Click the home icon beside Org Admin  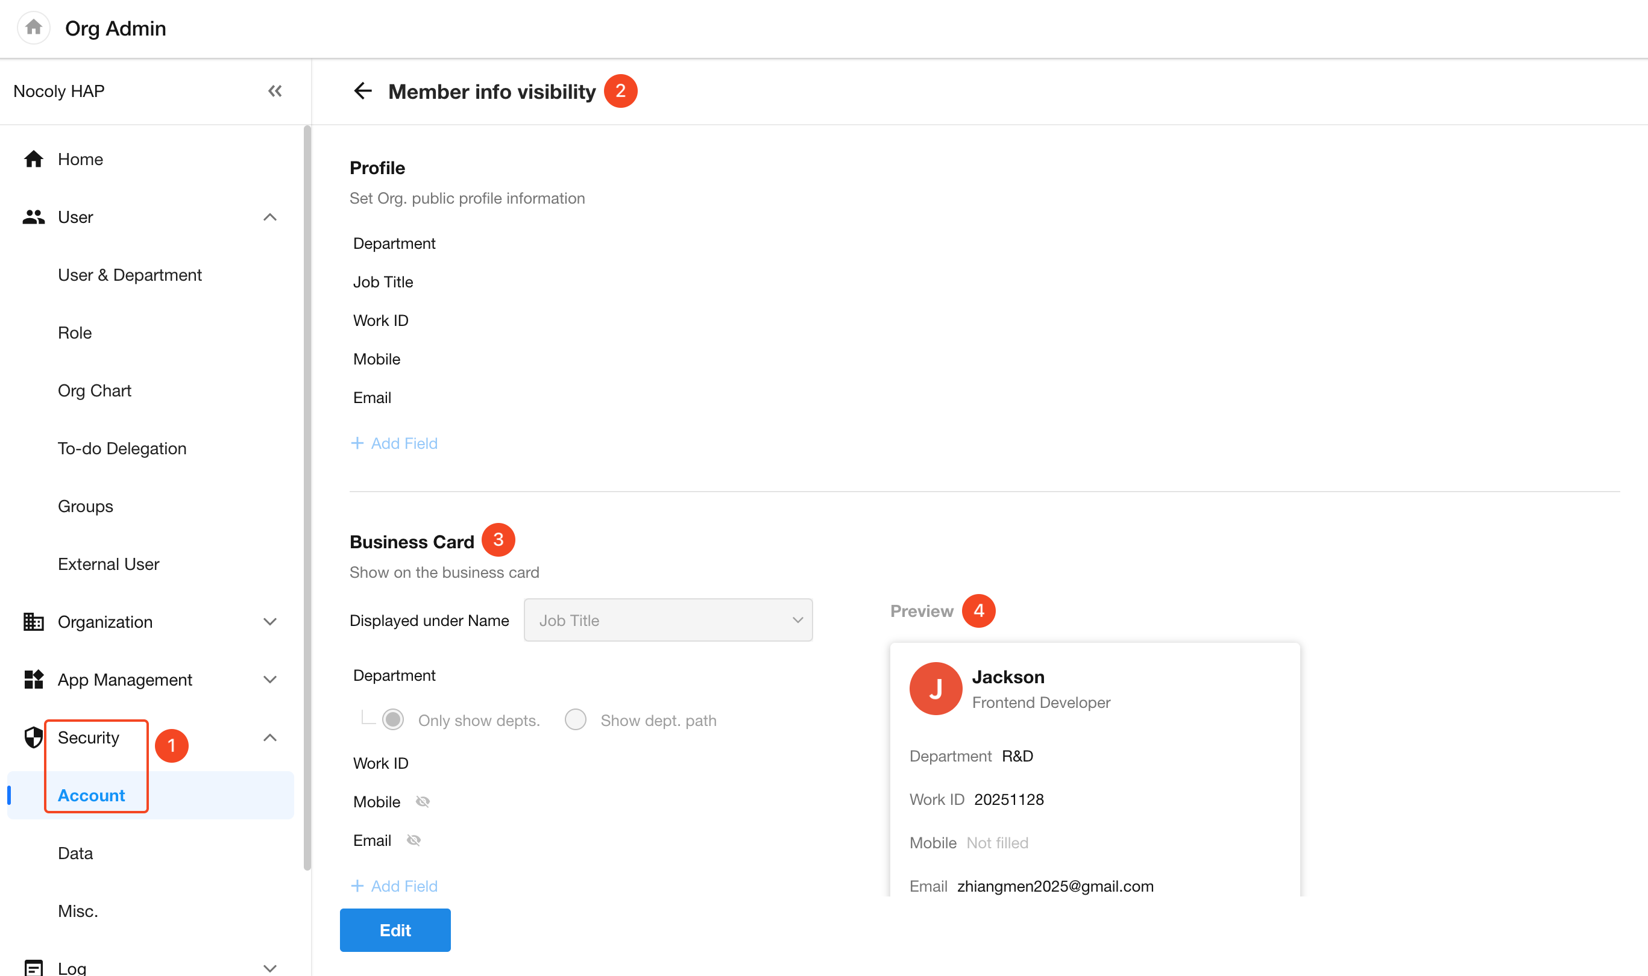34,28
